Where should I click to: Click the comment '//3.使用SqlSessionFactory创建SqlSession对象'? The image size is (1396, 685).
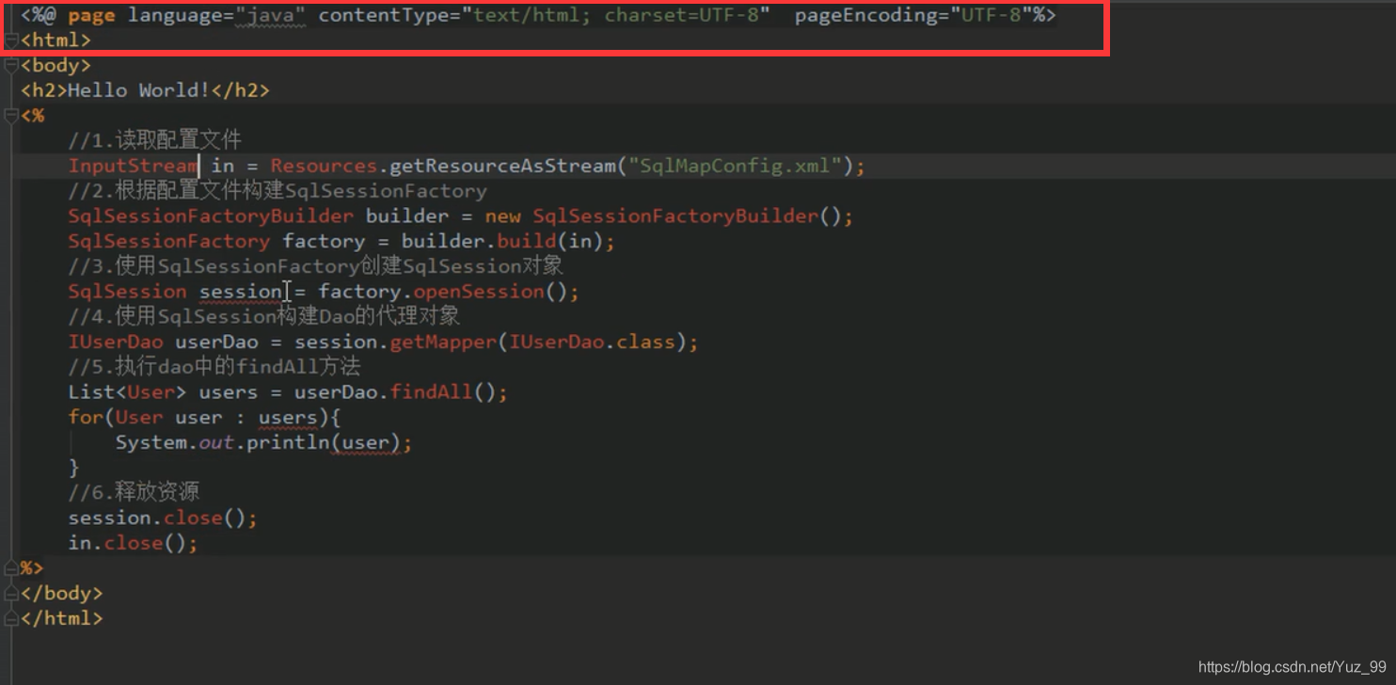click(315, 266)
